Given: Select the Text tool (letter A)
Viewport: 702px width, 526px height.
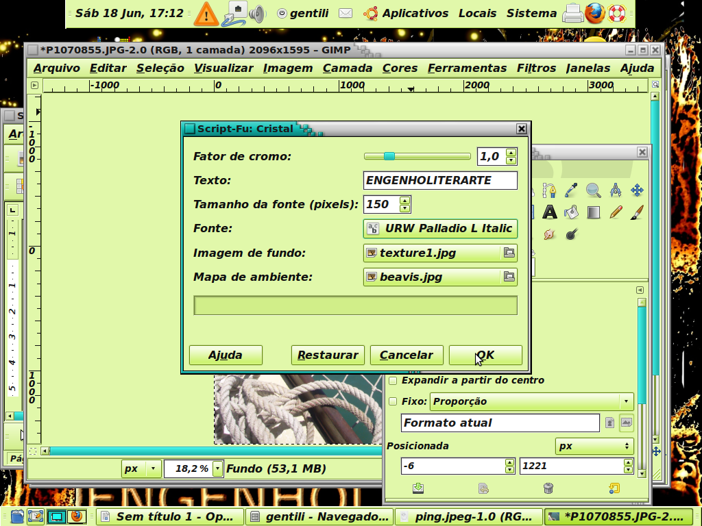Looking at the screenshot, I should tap(549, 212).
